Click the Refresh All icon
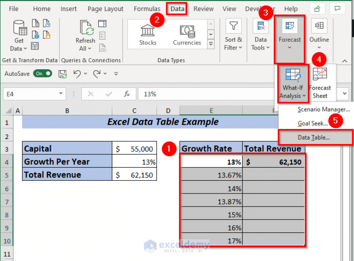The width and height of the screenshot is (354, 261). point(87,29)
